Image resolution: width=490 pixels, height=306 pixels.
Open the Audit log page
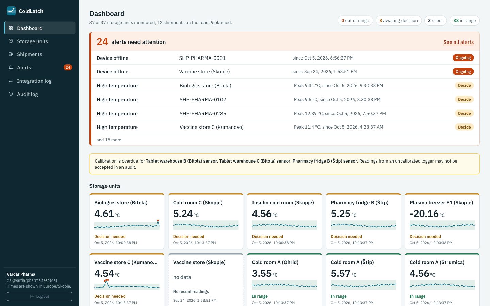pos(40,94)
